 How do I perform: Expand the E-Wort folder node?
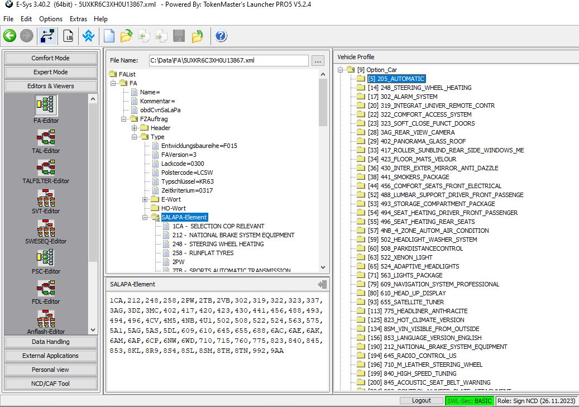pos(145,199)
